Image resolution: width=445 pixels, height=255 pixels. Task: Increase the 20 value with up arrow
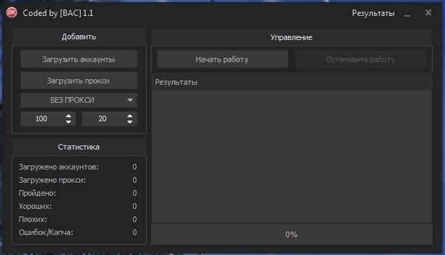tap(130, 116)
